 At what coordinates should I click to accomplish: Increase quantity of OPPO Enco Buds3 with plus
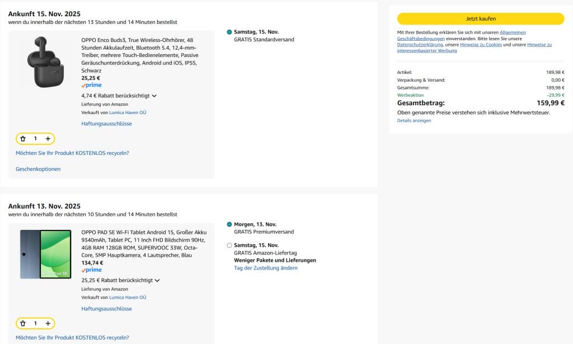[48, 139]
